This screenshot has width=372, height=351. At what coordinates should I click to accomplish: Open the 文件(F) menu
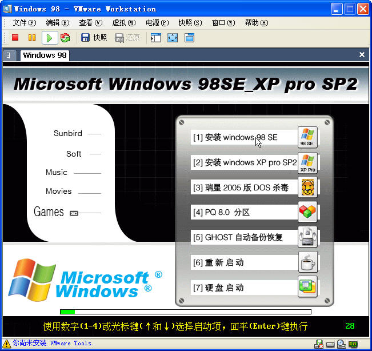click(x=24, y=23)
